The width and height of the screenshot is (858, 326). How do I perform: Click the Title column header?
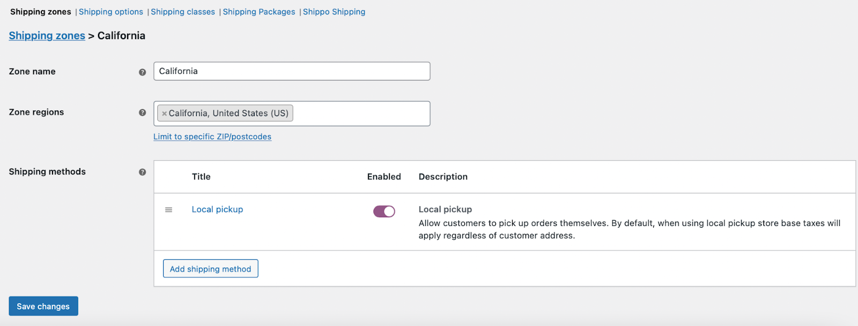[x=201, y=177]
